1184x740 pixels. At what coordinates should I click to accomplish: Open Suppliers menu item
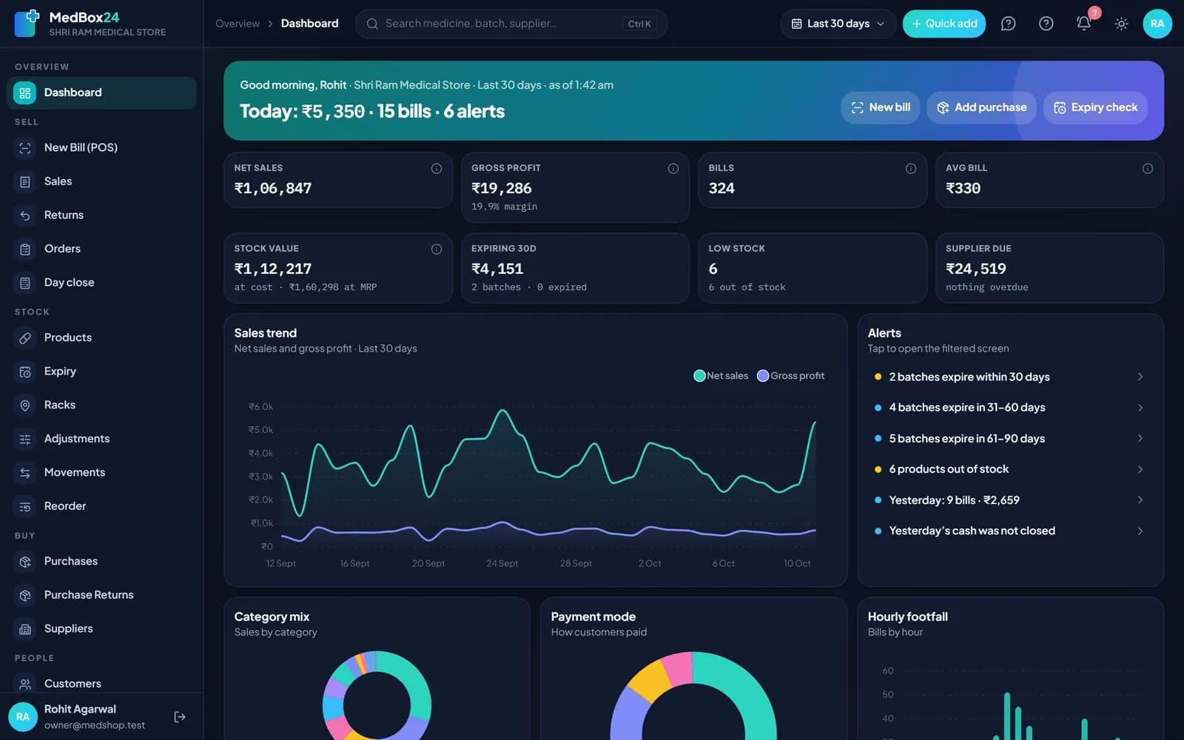101,629
